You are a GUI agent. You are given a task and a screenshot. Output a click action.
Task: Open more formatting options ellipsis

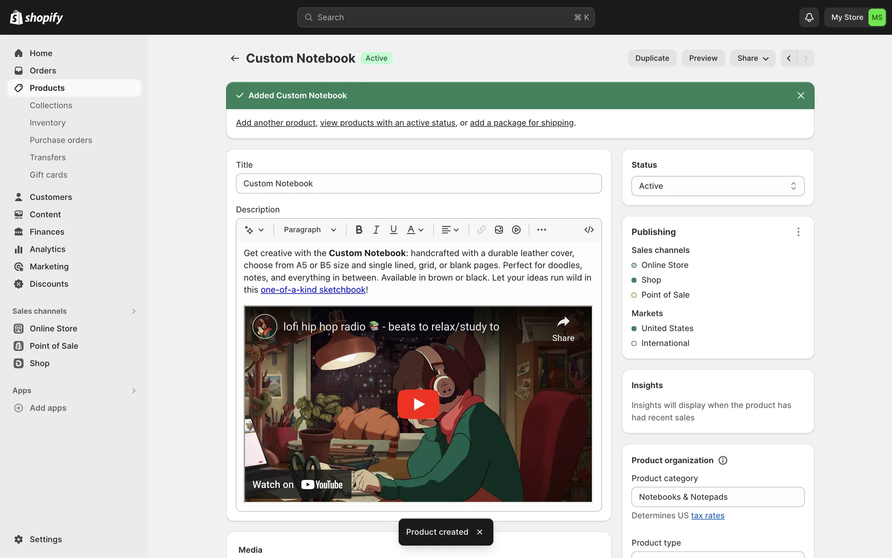tap(541, 230)
